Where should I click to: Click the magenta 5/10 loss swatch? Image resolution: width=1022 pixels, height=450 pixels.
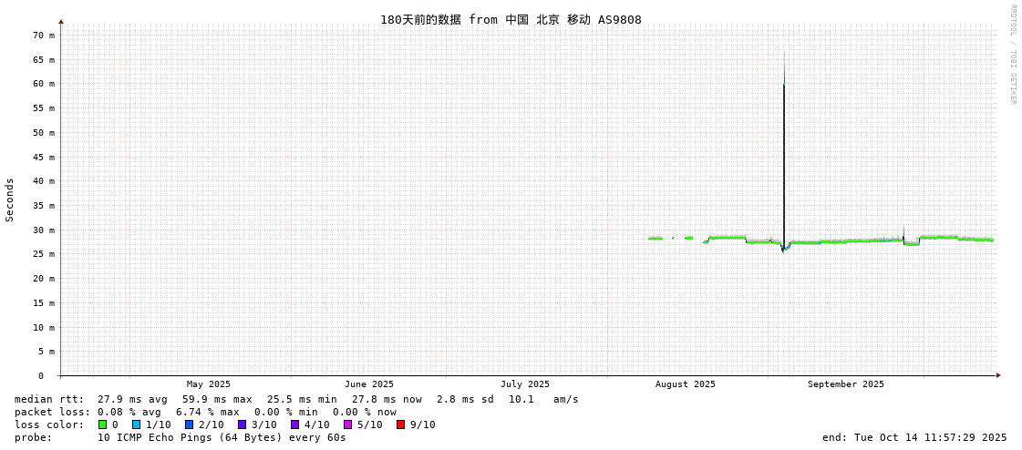348,424
